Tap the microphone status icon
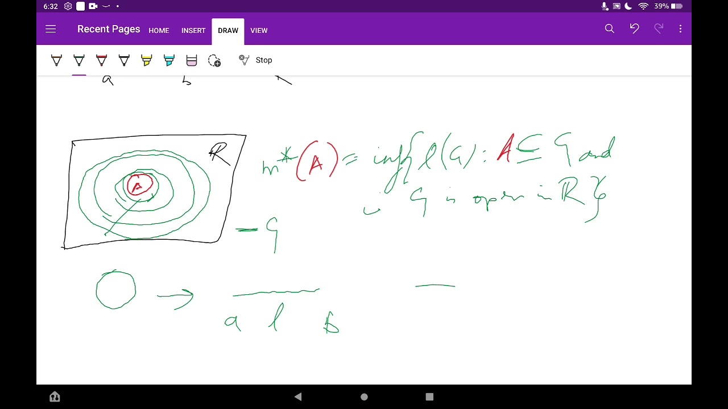This screenshot has width=728, height=409. pyautogui.click(x=605, y=6)
